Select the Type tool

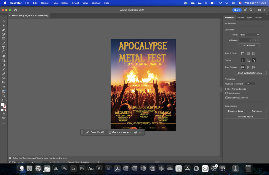4,48
